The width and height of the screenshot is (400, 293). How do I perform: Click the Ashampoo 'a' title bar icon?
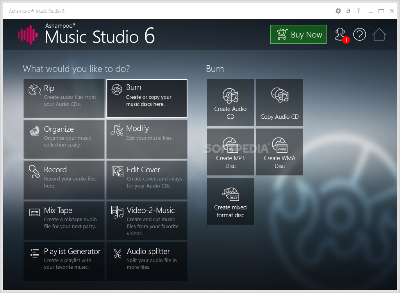tap(348, 11)
